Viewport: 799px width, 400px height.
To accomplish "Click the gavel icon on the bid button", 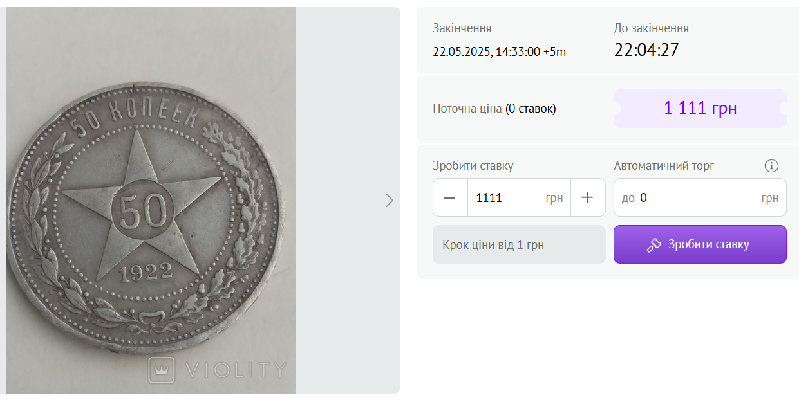I will point(654,245).
